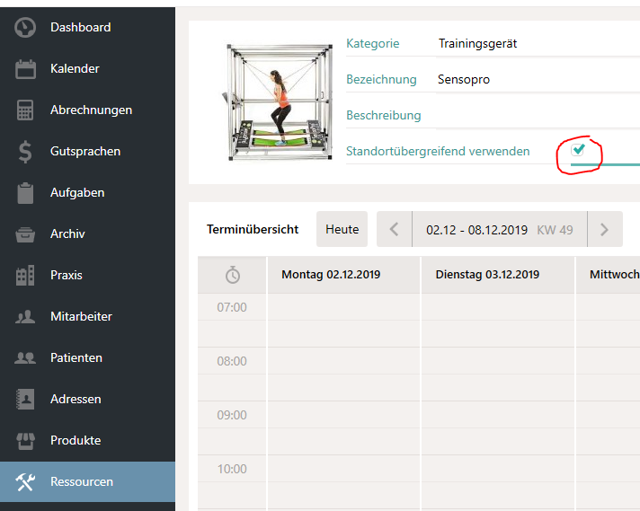The width and height of the screenshot is (640, 511).
Task: Open the Ressourcen label in sidebar
Action: [x=82, y=481]
